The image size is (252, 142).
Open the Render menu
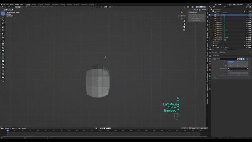12,4
